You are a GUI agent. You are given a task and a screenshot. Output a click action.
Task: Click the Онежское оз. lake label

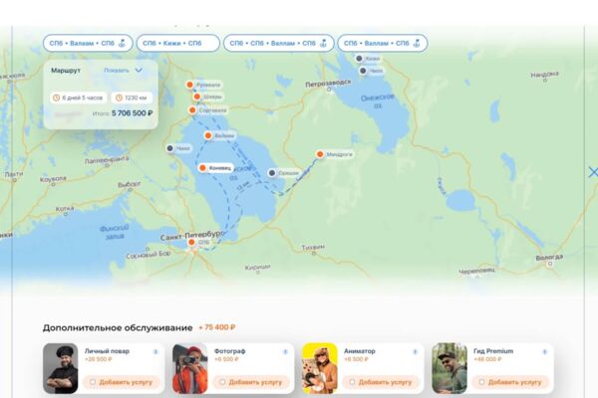378,100
